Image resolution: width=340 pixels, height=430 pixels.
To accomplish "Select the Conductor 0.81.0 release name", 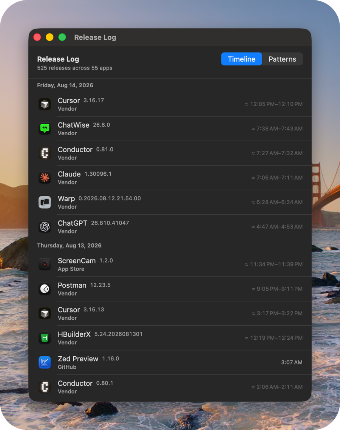I will 75,150.
